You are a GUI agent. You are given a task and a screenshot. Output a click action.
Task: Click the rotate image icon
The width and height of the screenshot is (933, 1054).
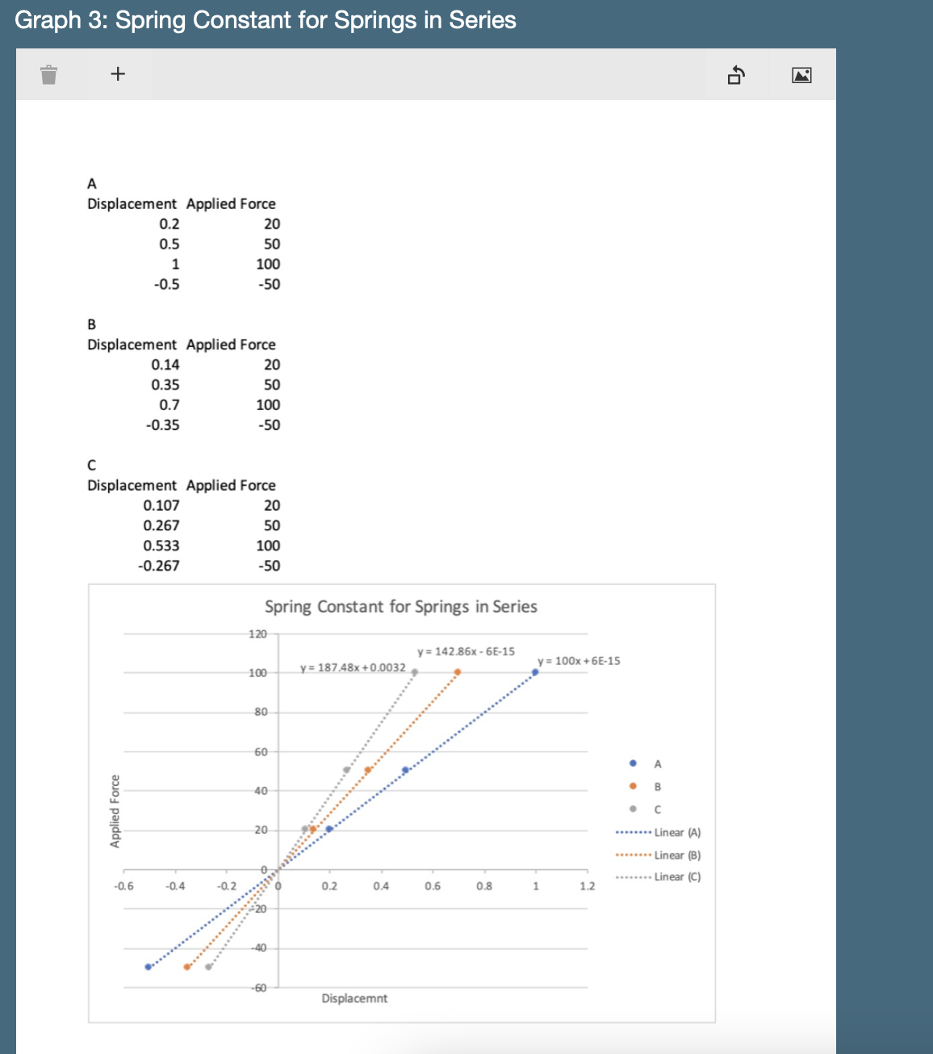click(x=737, y=73)
